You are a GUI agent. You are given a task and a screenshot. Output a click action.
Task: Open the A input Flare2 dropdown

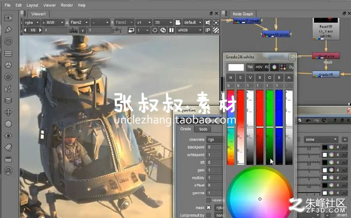79,23
